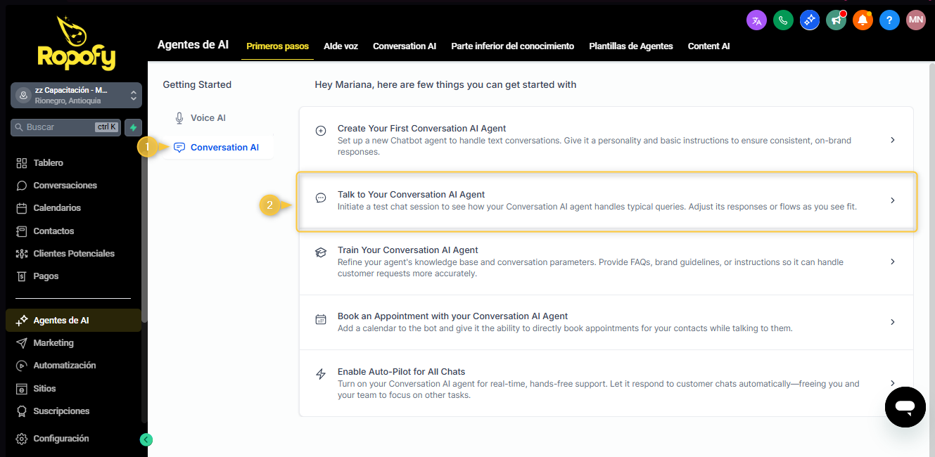Switch to the Plantillas de Agentes tab

click(x=630, y=46)
